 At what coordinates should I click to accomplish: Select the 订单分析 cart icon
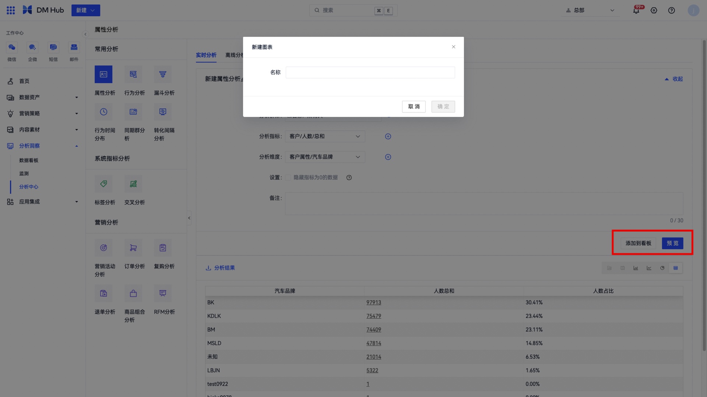[133, 248]
